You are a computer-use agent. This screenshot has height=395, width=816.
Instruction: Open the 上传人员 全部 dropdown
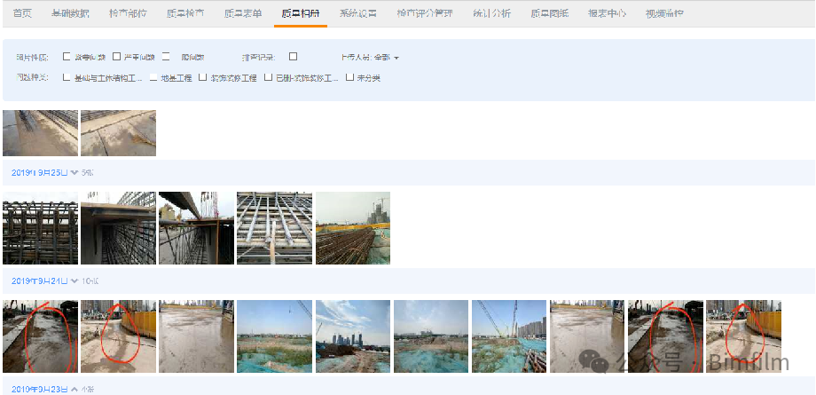pos(370,58)
